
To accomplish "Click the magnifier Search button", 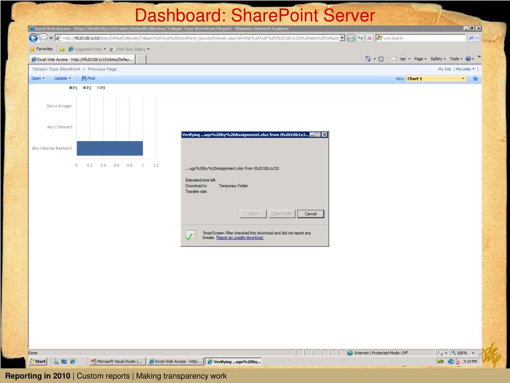I will click(471, 38).
